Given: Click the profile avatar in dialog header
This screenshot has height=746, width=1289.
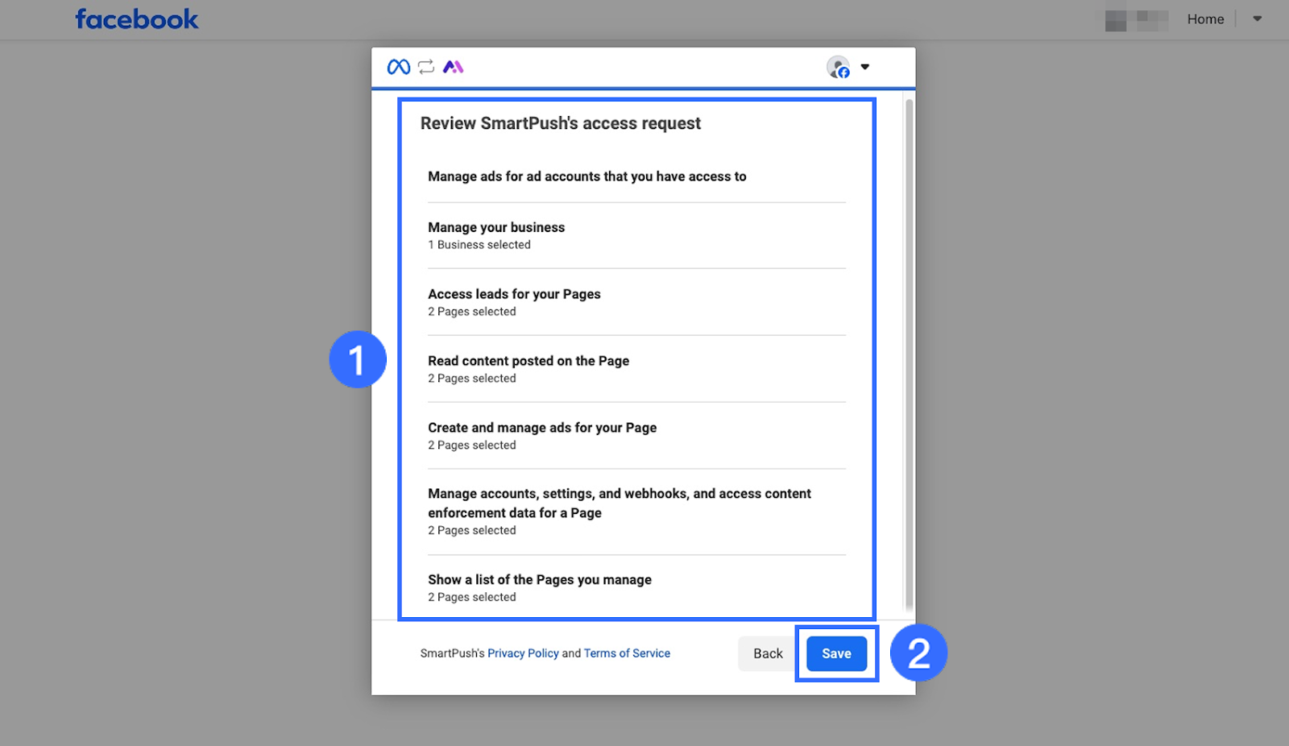Looking at the screenshot, I should tap(838, 67).
